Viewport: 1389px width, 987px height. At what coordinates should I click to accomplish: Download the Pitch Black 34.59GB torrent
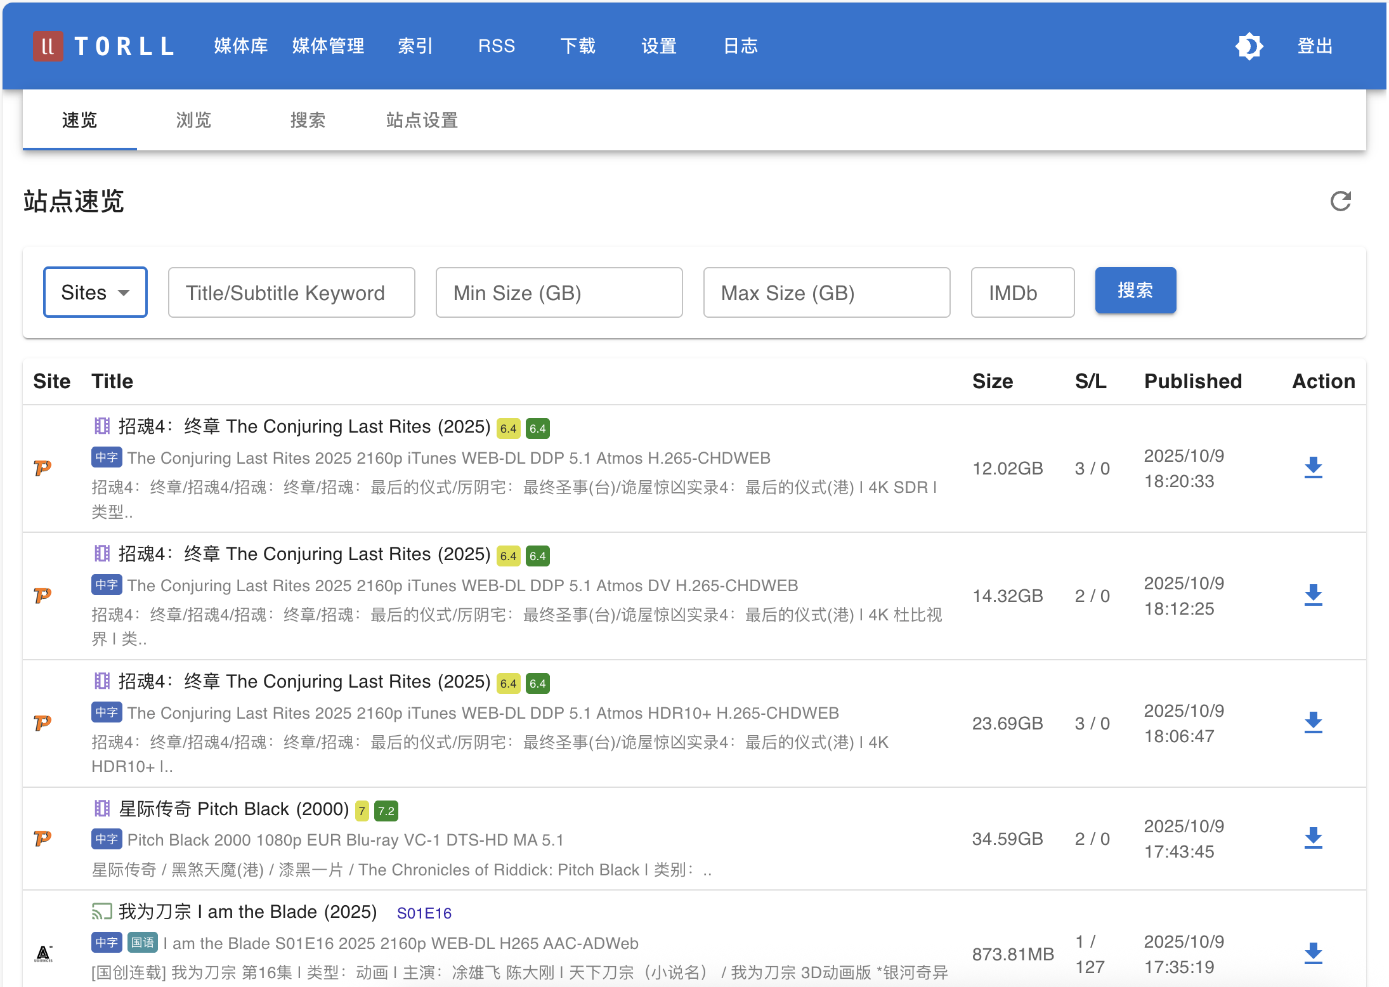pos(1313,839)
